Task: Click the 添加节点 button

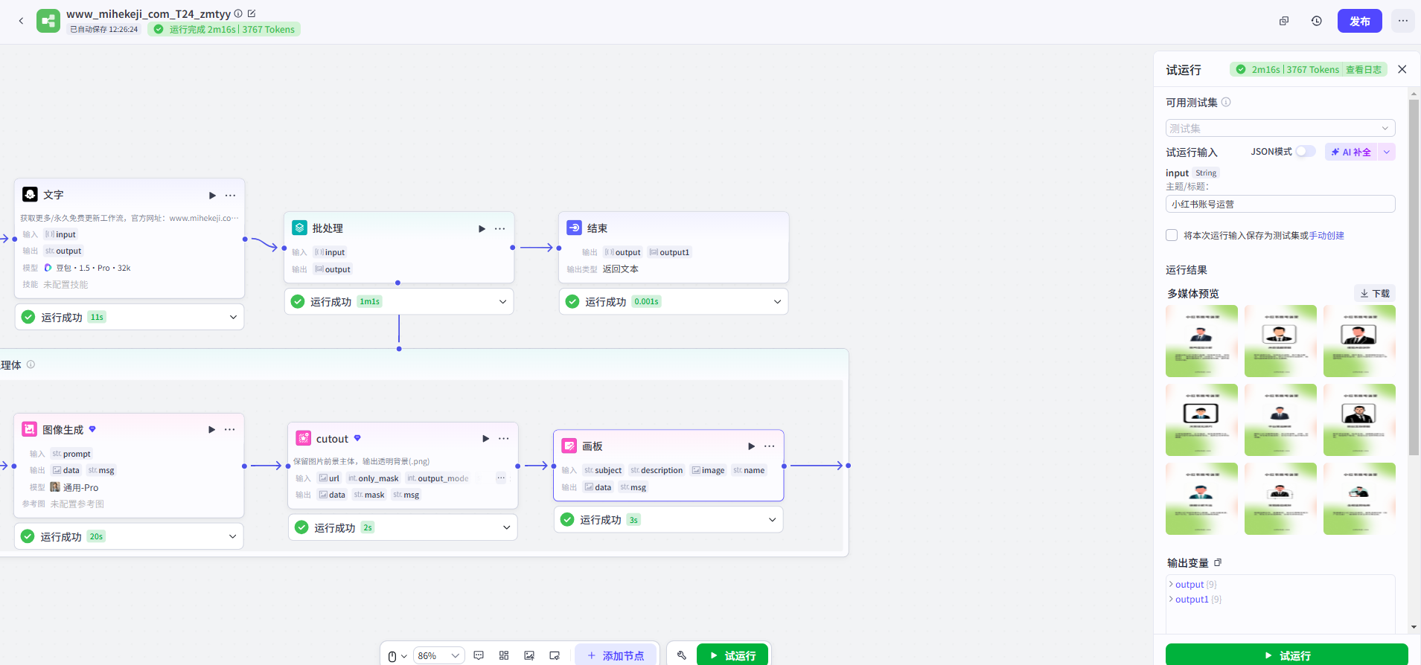Action: [616, 655]
